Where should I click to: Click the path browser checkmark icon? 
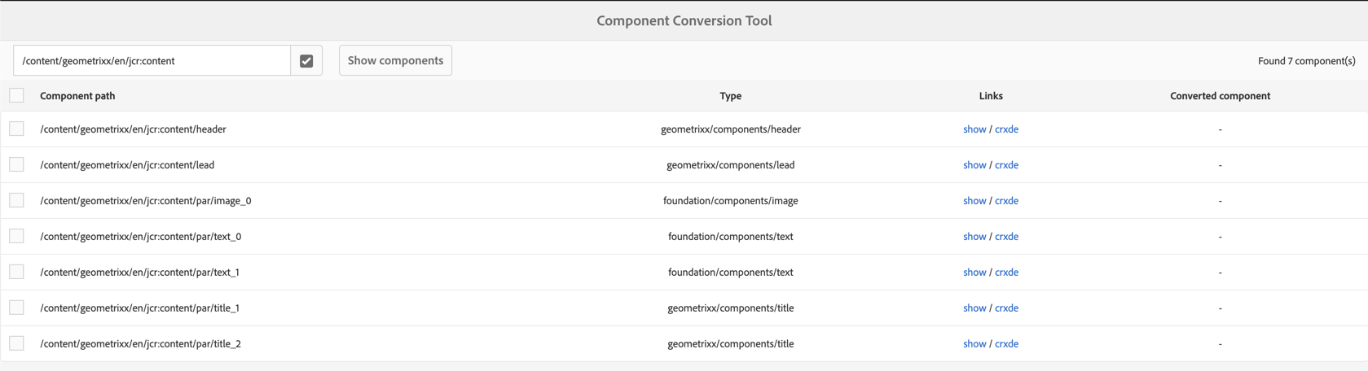[x=306, y=61]
